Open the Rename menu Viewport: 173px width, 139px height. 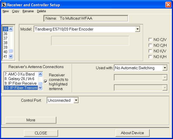pyautogui.click(x=28, y=11)
